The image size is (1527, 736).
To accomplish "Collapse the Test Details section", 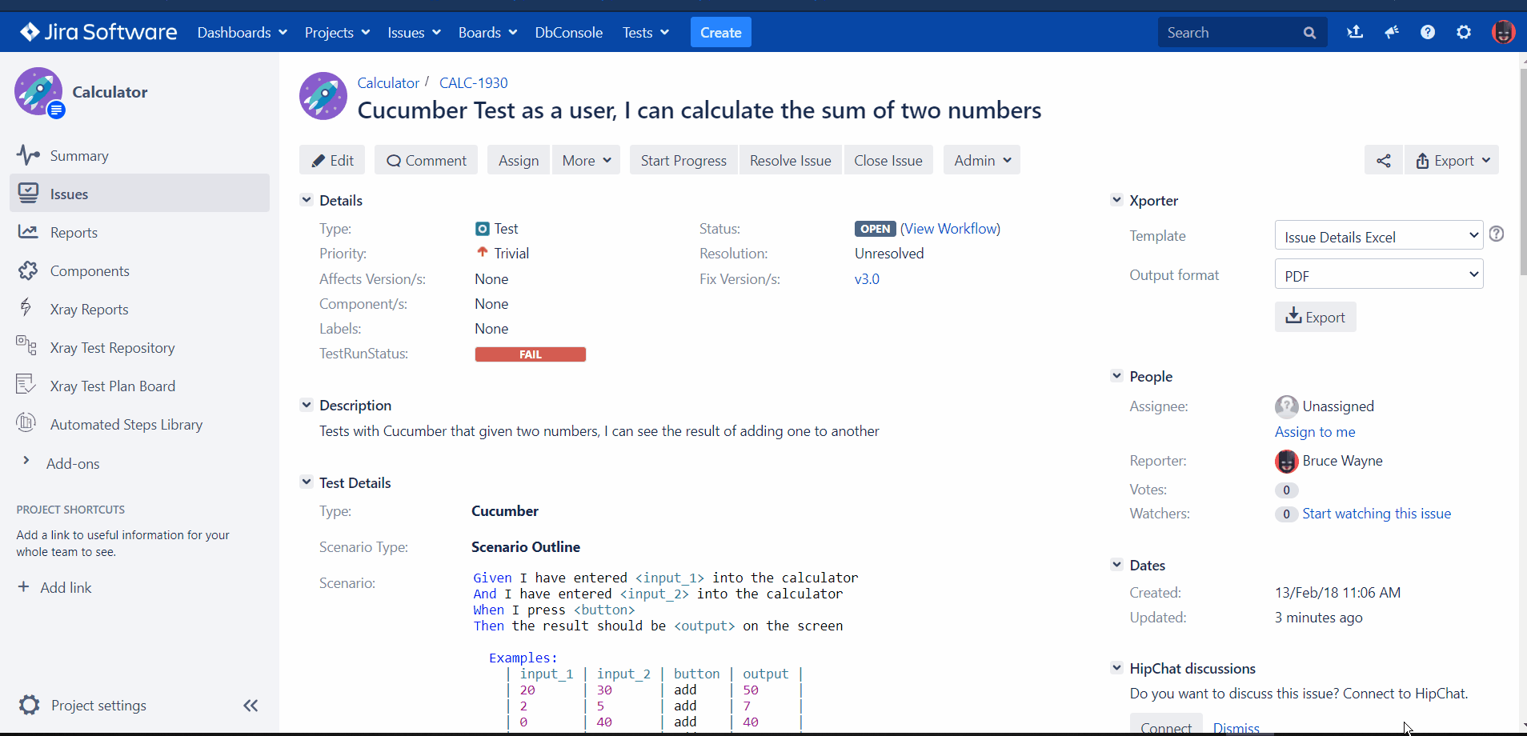I will pyautogui.click(x=307, y=482).
